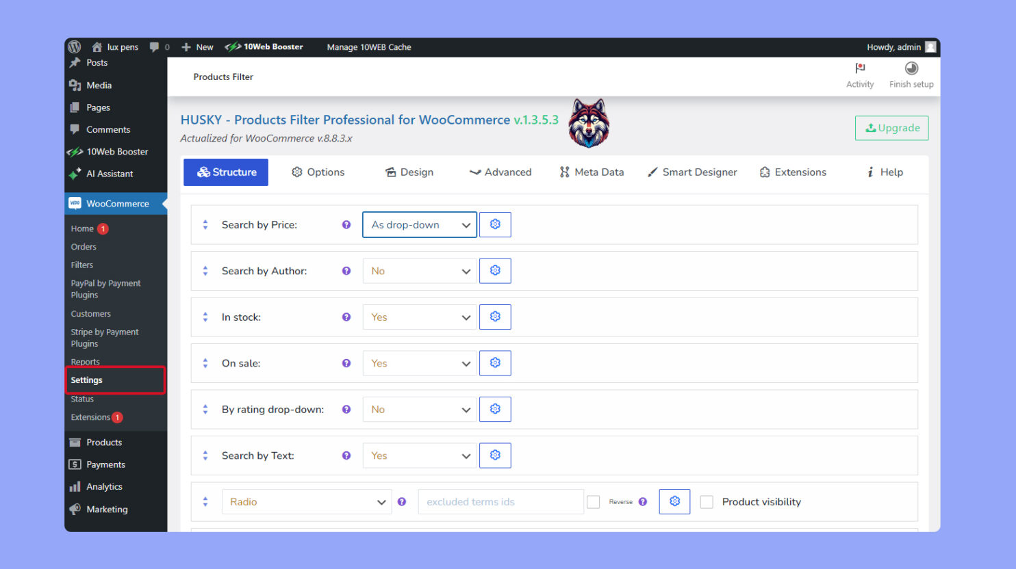Click the Activity bell icon

tap(860, 69)
